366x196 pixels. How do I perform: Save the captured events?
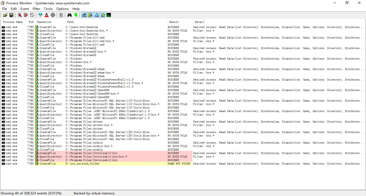pyautogui.click(x=11, y=15)
